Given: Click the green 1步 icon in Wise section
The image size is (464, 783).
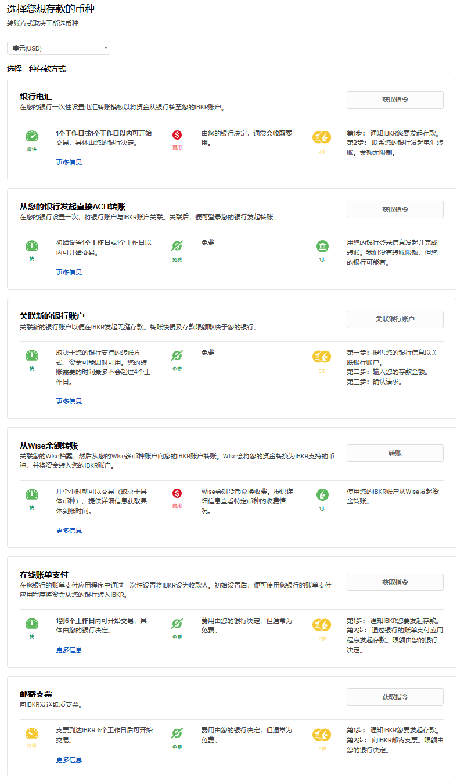Looking at the screenshot, I should click(322, 495).
